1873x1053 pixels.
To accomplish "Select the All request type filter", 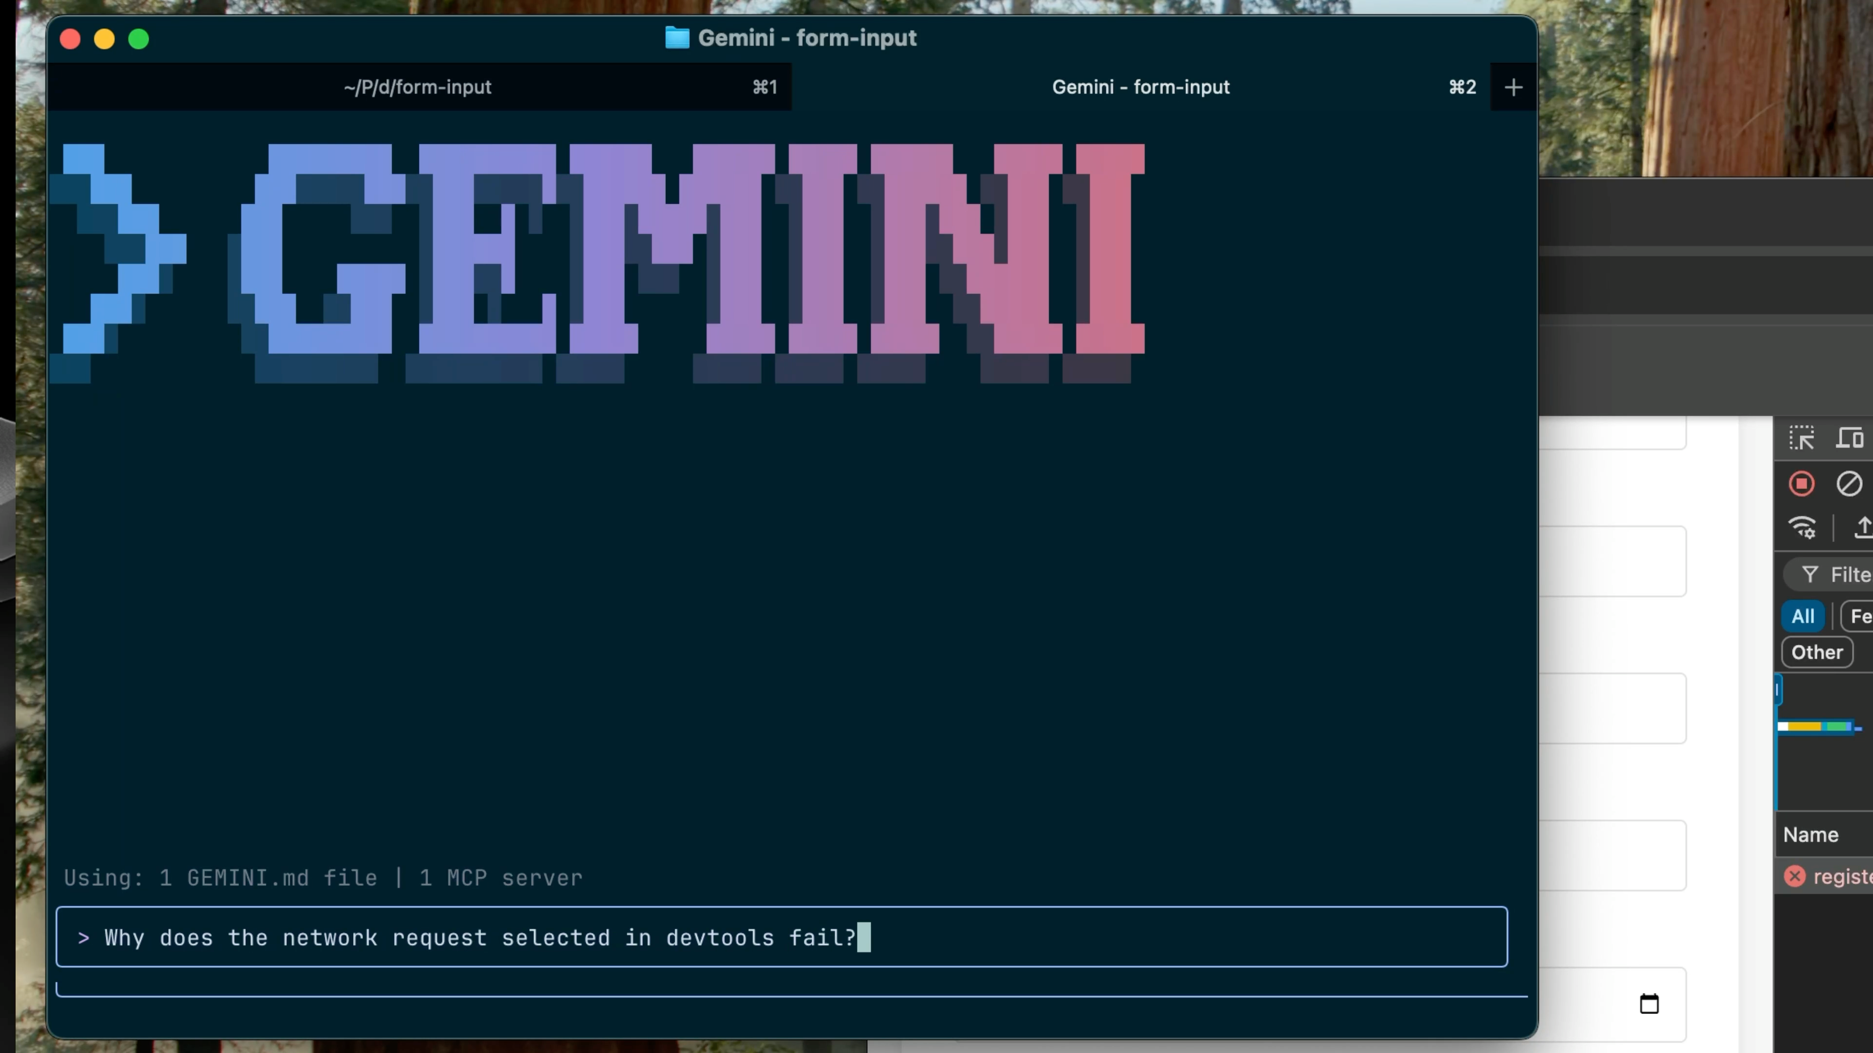I will click(x=1802, y=616).
